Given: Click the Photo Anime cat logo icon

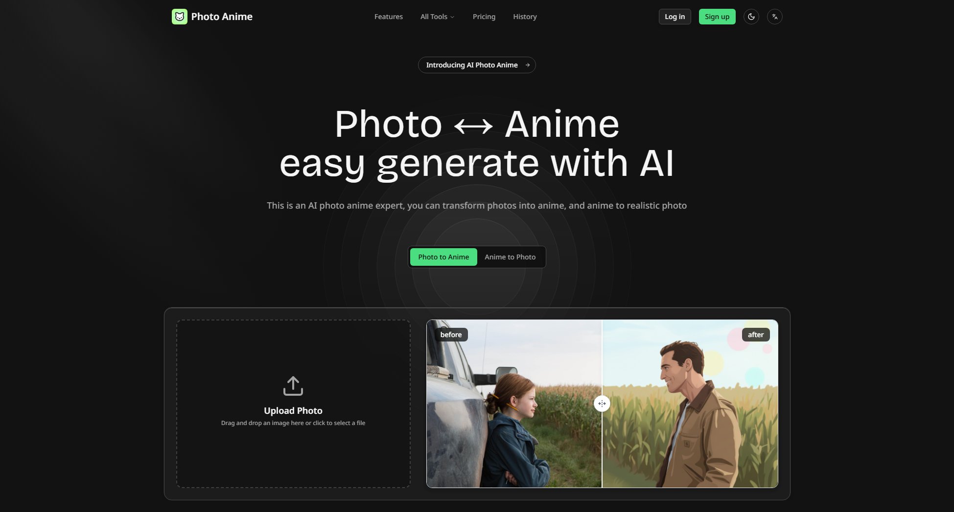Looking at the screenshot, I should pyautogui.click(x=180, y=17).
